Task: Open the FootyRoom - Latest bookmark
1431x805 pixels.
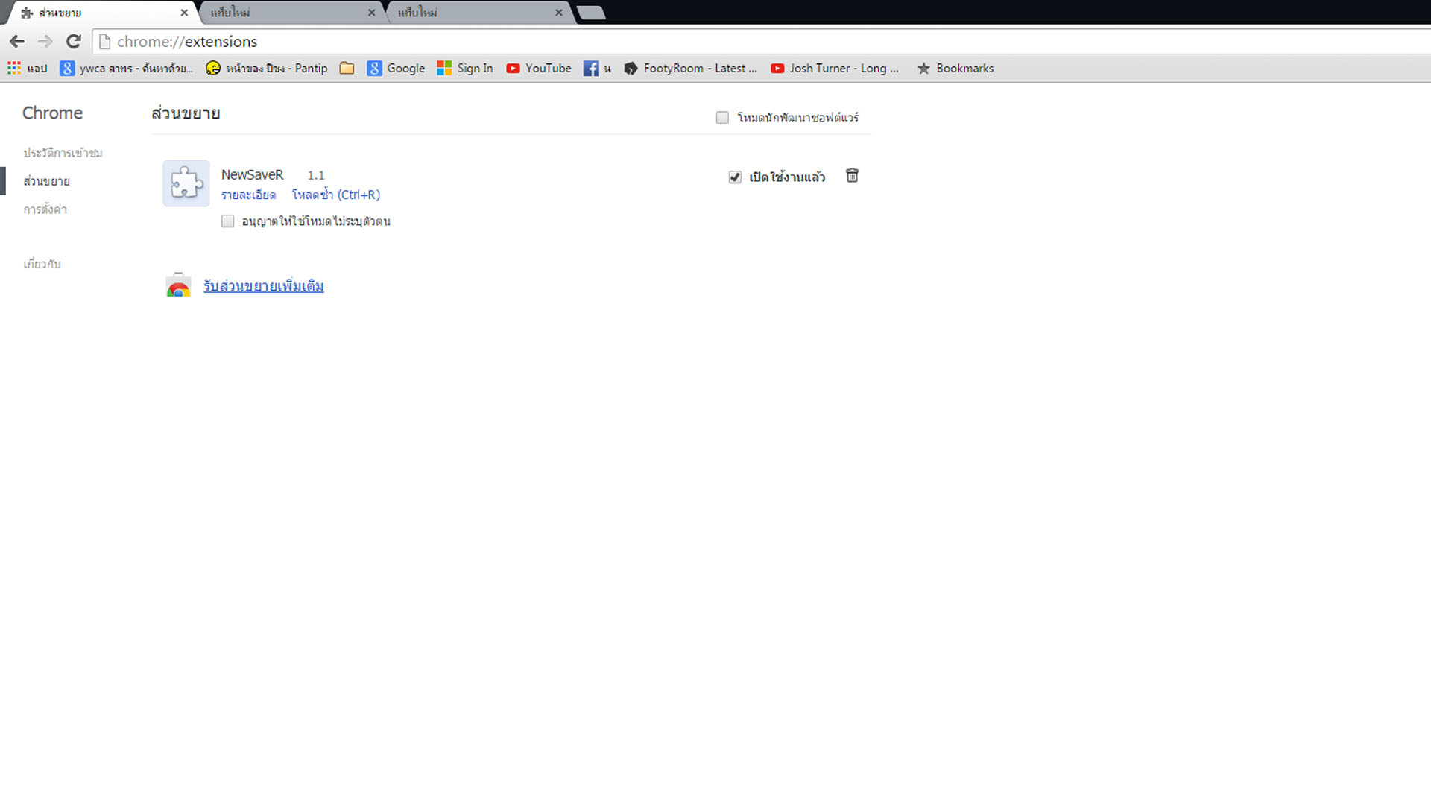Action: pos(690,68)
